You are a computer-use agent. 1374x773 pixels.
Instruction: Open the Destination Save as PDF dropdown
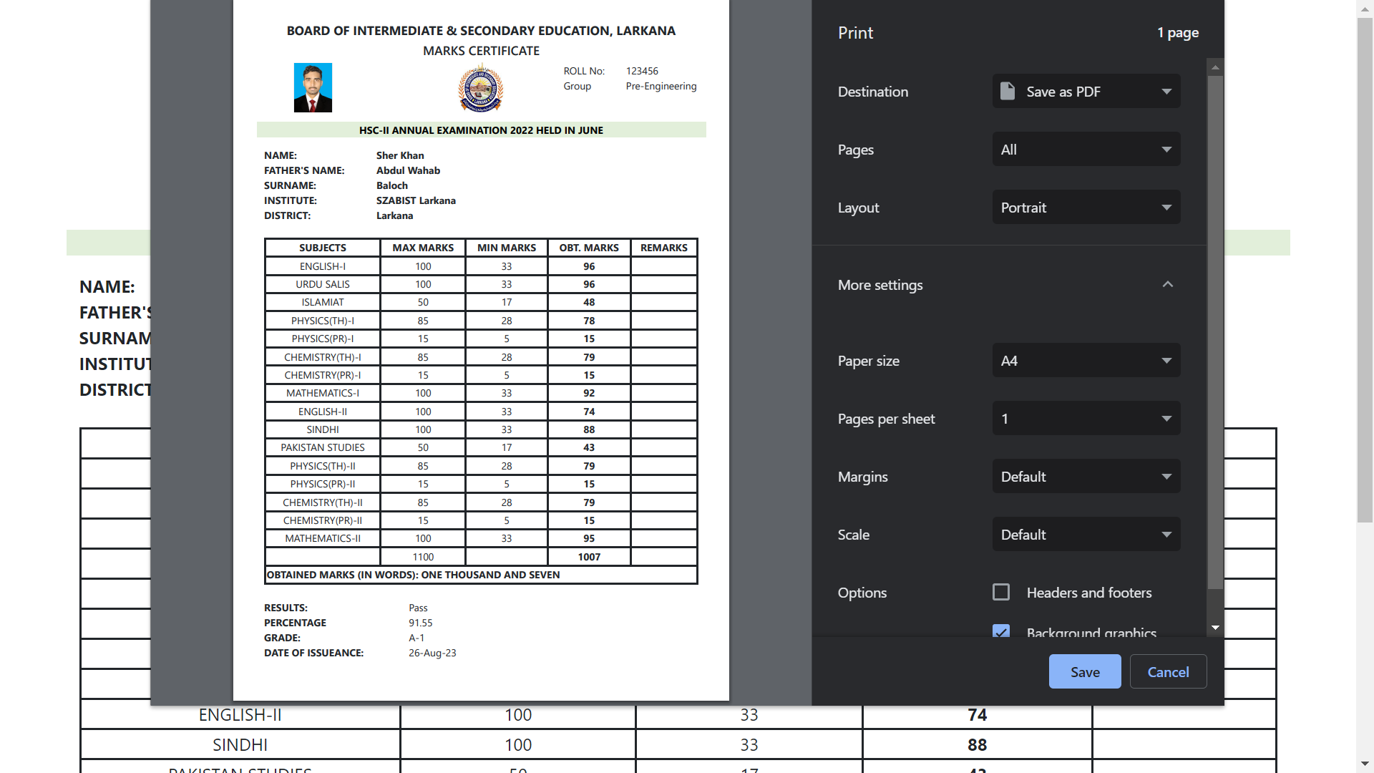pyautogui.click(x=1086, y=92)
